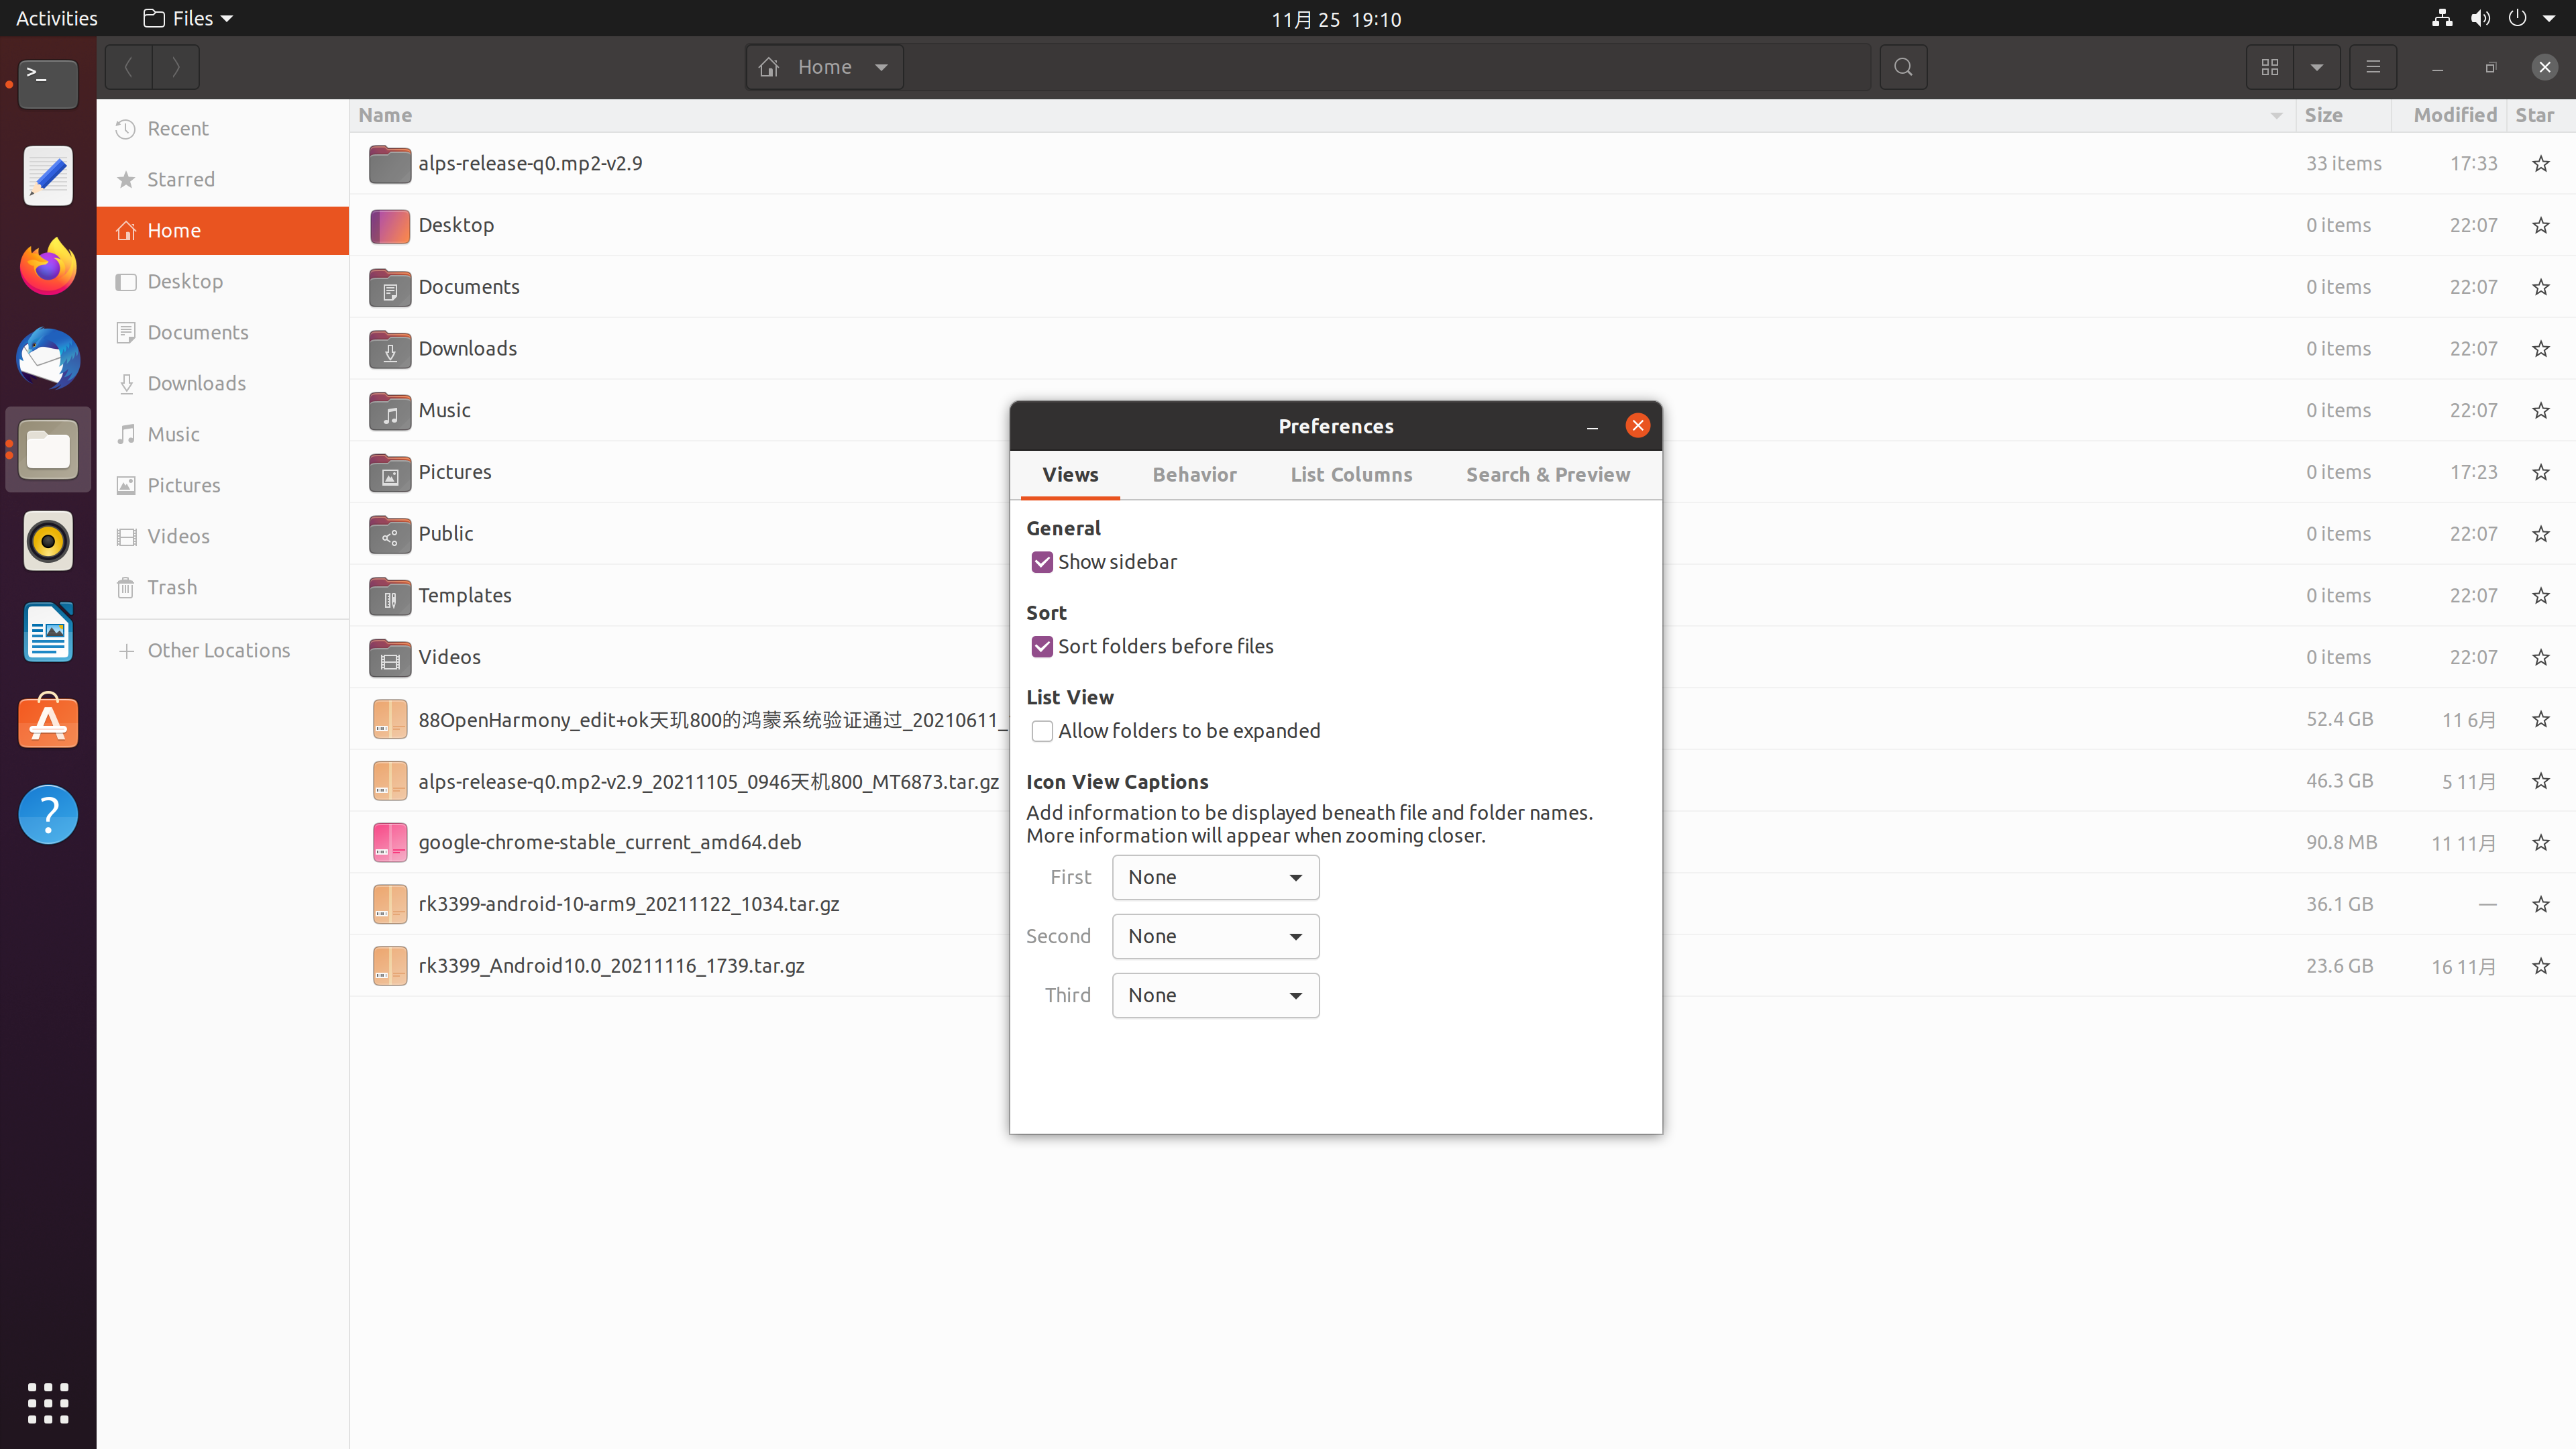
Task: Star the Documents folder
Action: (2541, 287)
